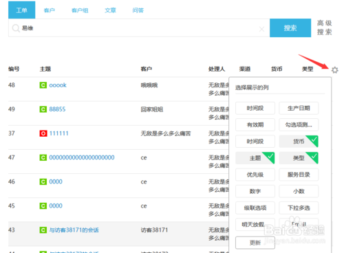Click green C status icon of ticket 47
Viewport: 344px width, 253px height.
click(x=43, y=157)
